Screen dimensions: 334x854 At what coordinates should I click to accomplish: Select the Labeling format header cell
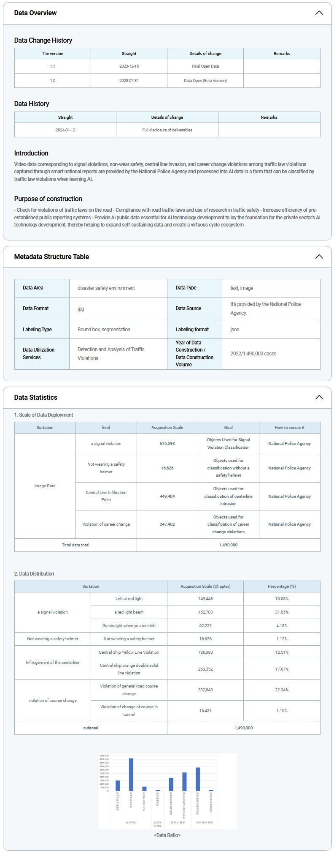tap(192, 330)
